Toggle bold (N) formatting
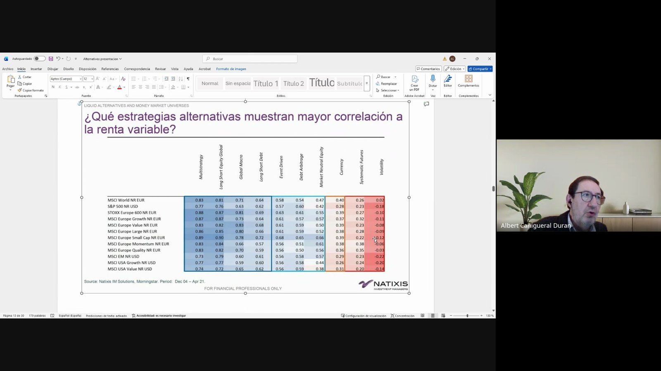The width and height of the screenshot is (661, 371). (x=53, y=87)
